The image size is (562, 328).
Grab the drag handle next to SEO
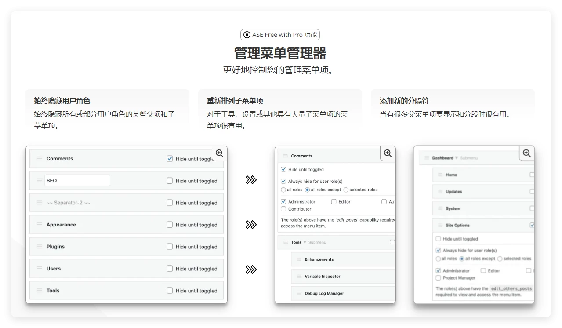click(x=39, y=180)
